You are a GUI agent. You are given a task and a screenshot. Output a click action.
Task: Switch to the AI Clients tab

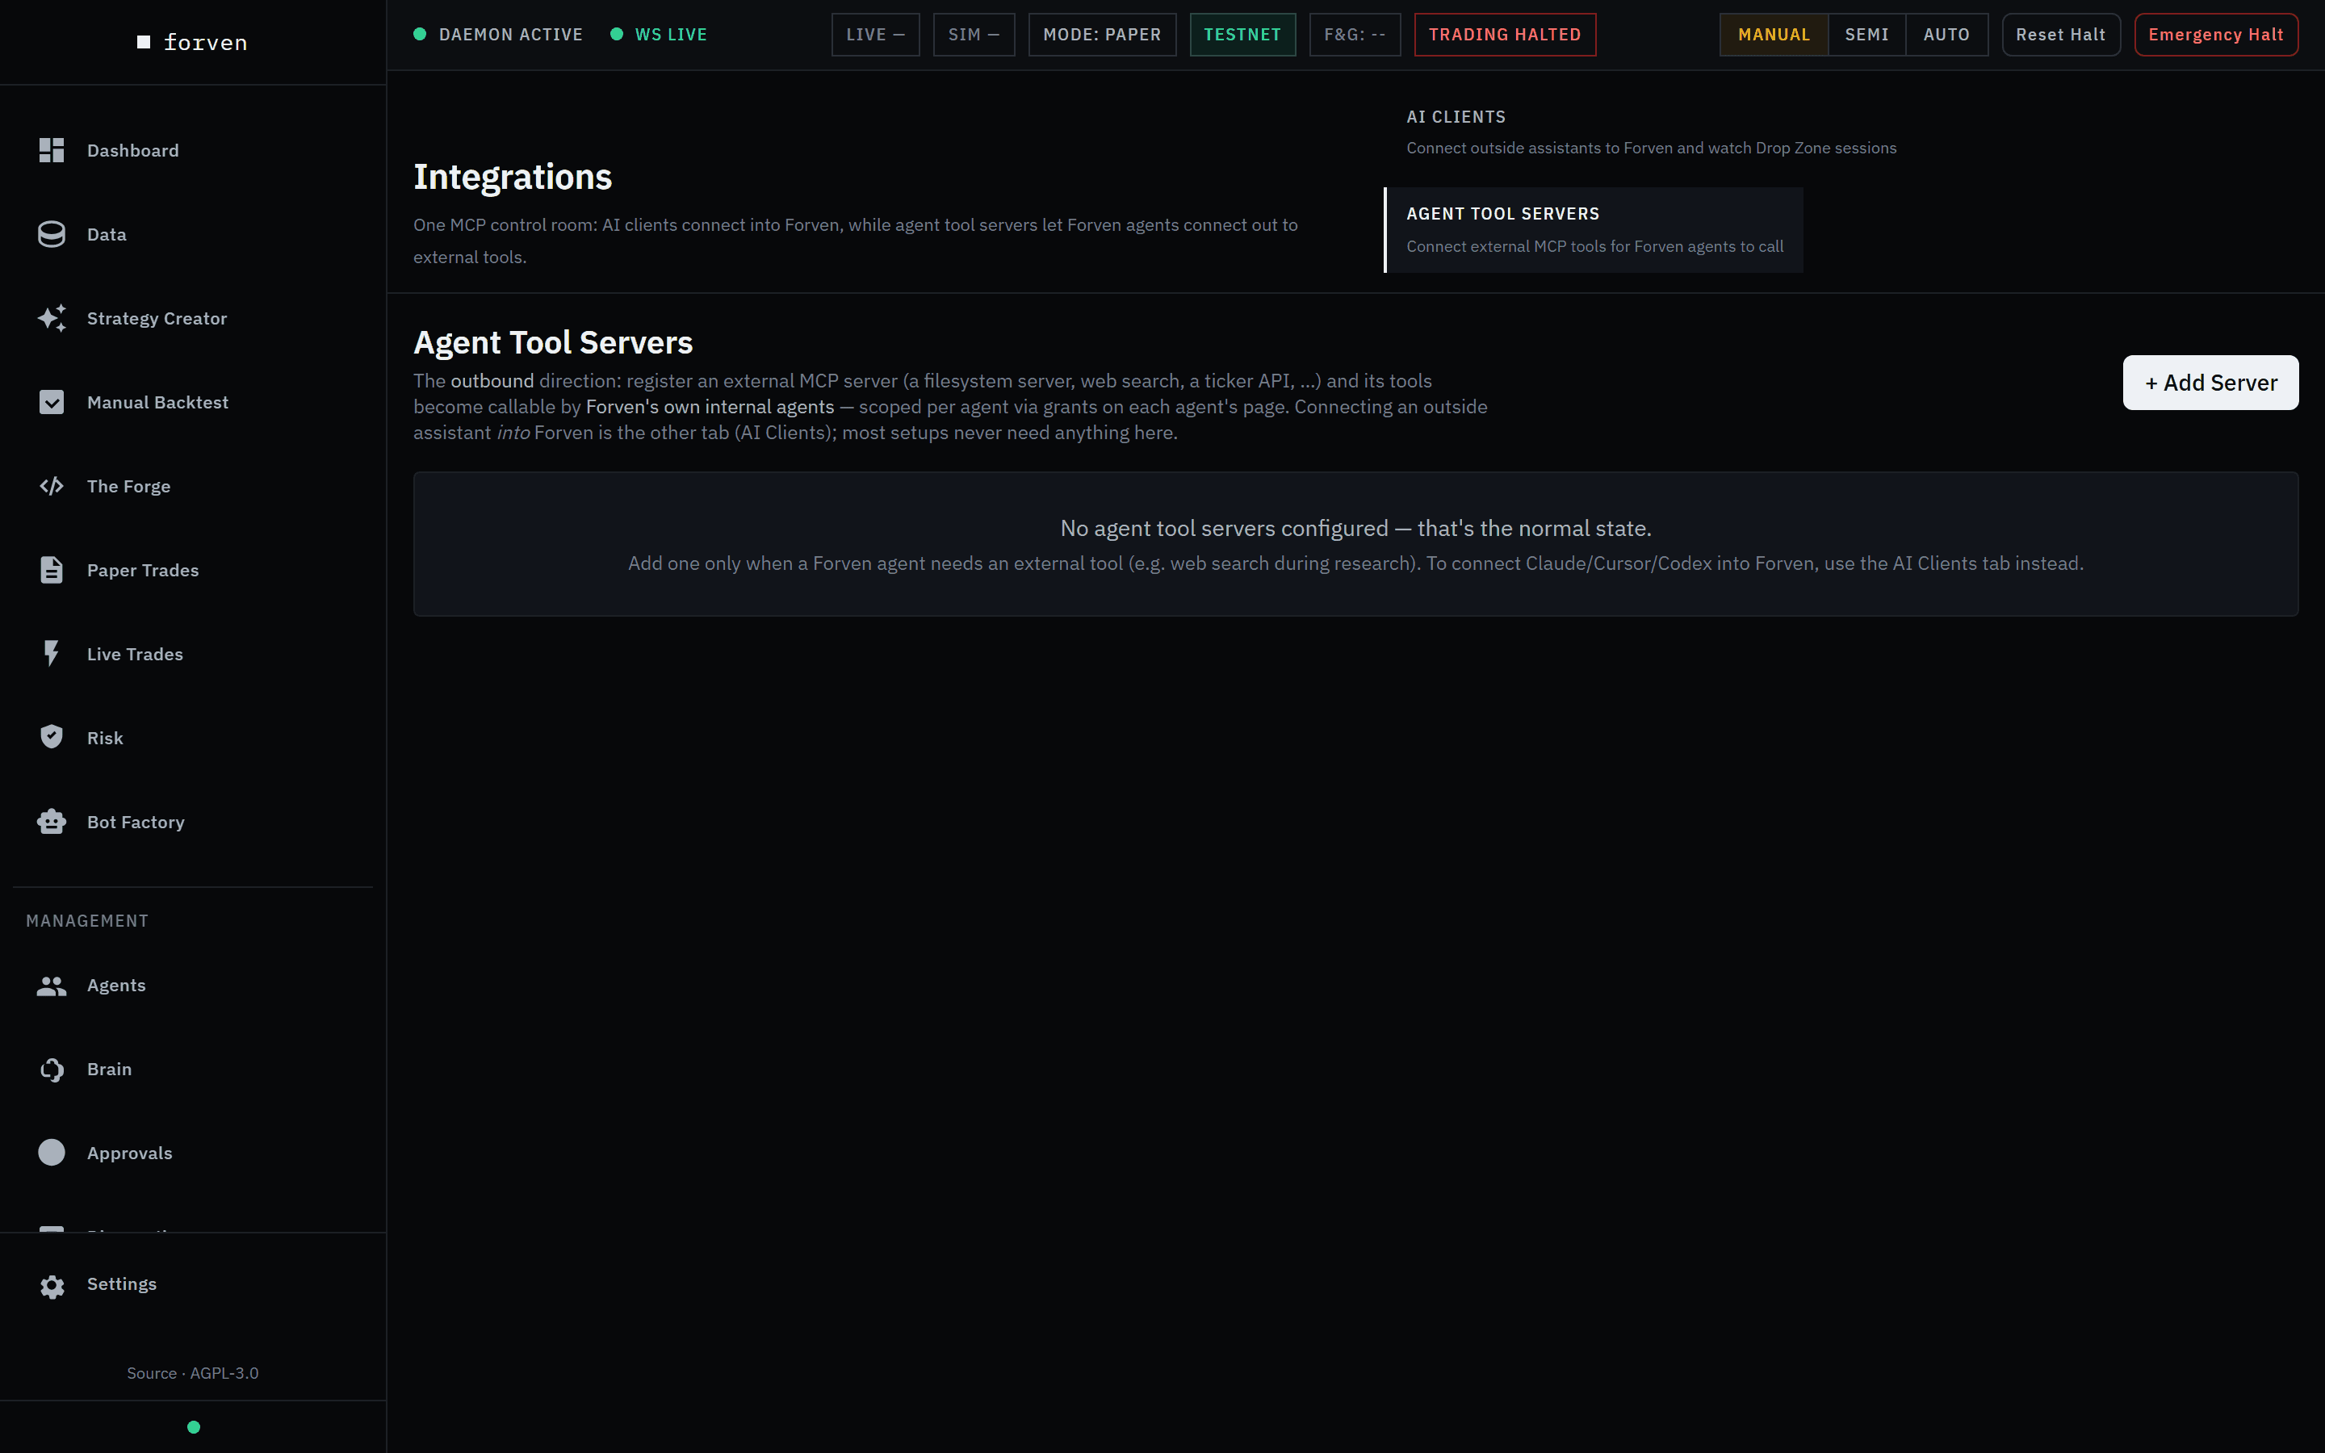point(1651,132)
